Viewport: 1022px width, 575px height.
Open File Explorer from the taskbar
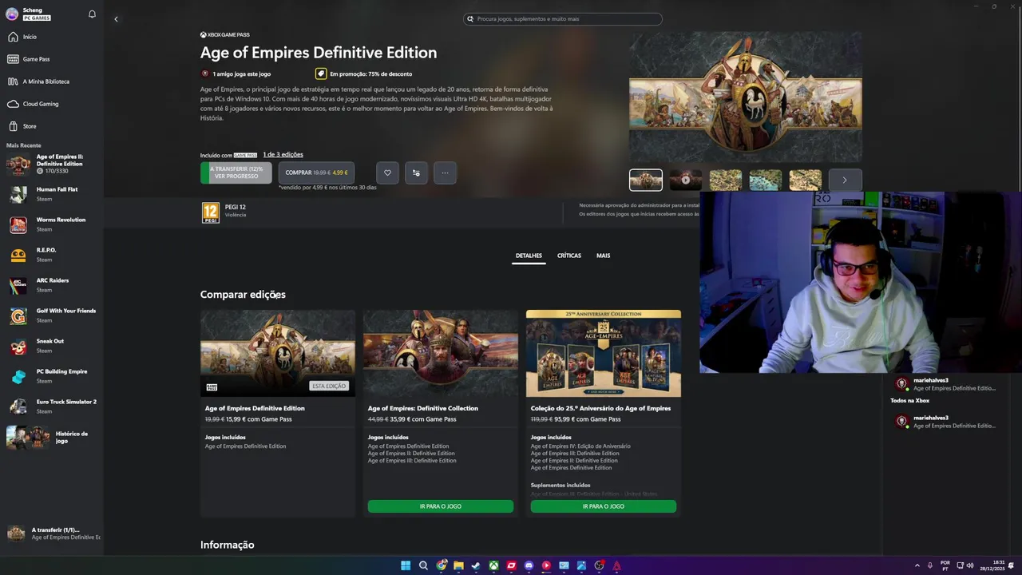[458, 565]
